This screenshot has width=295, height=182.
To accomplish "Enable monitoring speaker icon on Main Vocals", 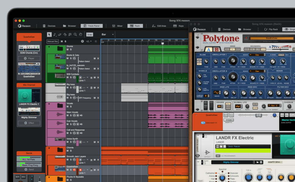I will [81, 115].
